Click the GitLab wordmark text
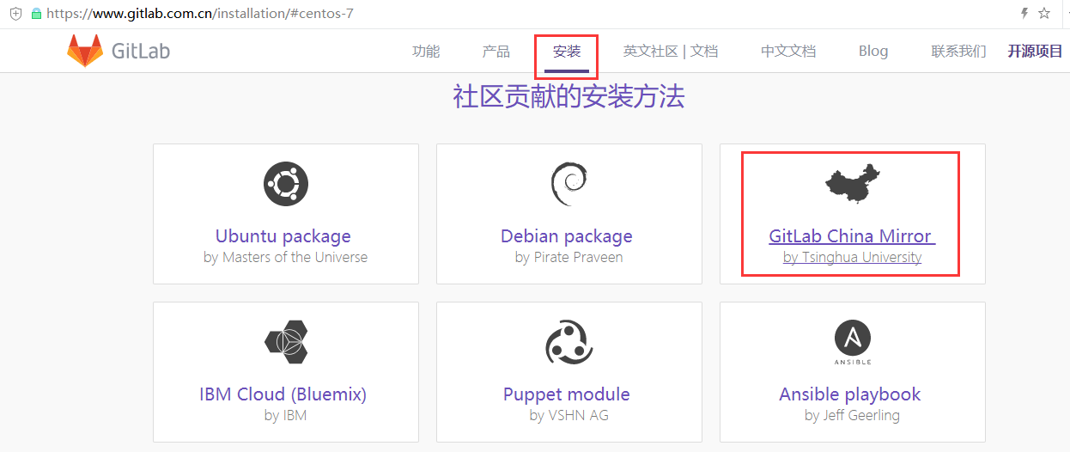1070x452 pixels. [x=141, y=51]
